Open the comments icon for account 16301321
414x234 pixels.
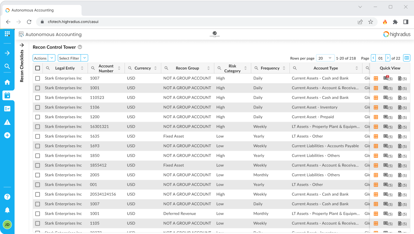click(x=388, y=127)
